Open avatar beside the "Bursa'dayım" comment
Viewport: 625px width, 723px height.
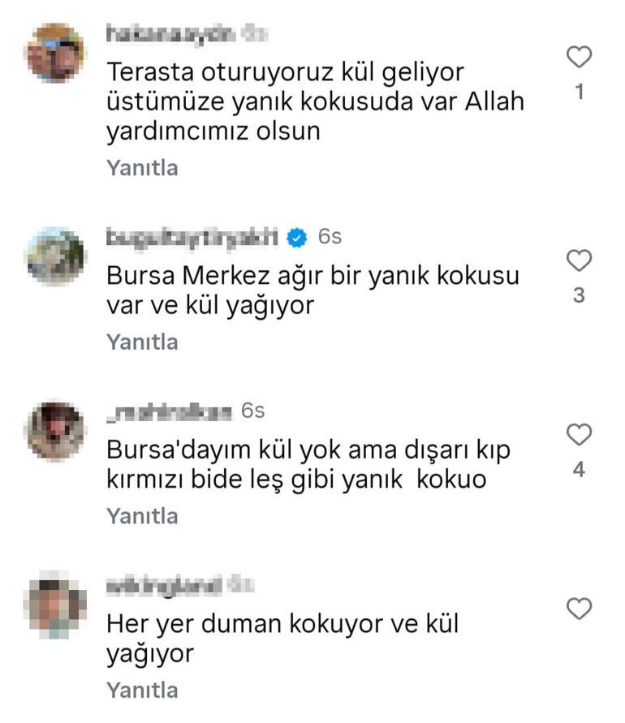coord(55,431)
